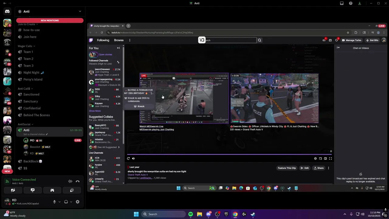The image size is (389, 219).
Task: Edit 'Set a channel status' pencil
Action: pos(47,134)
